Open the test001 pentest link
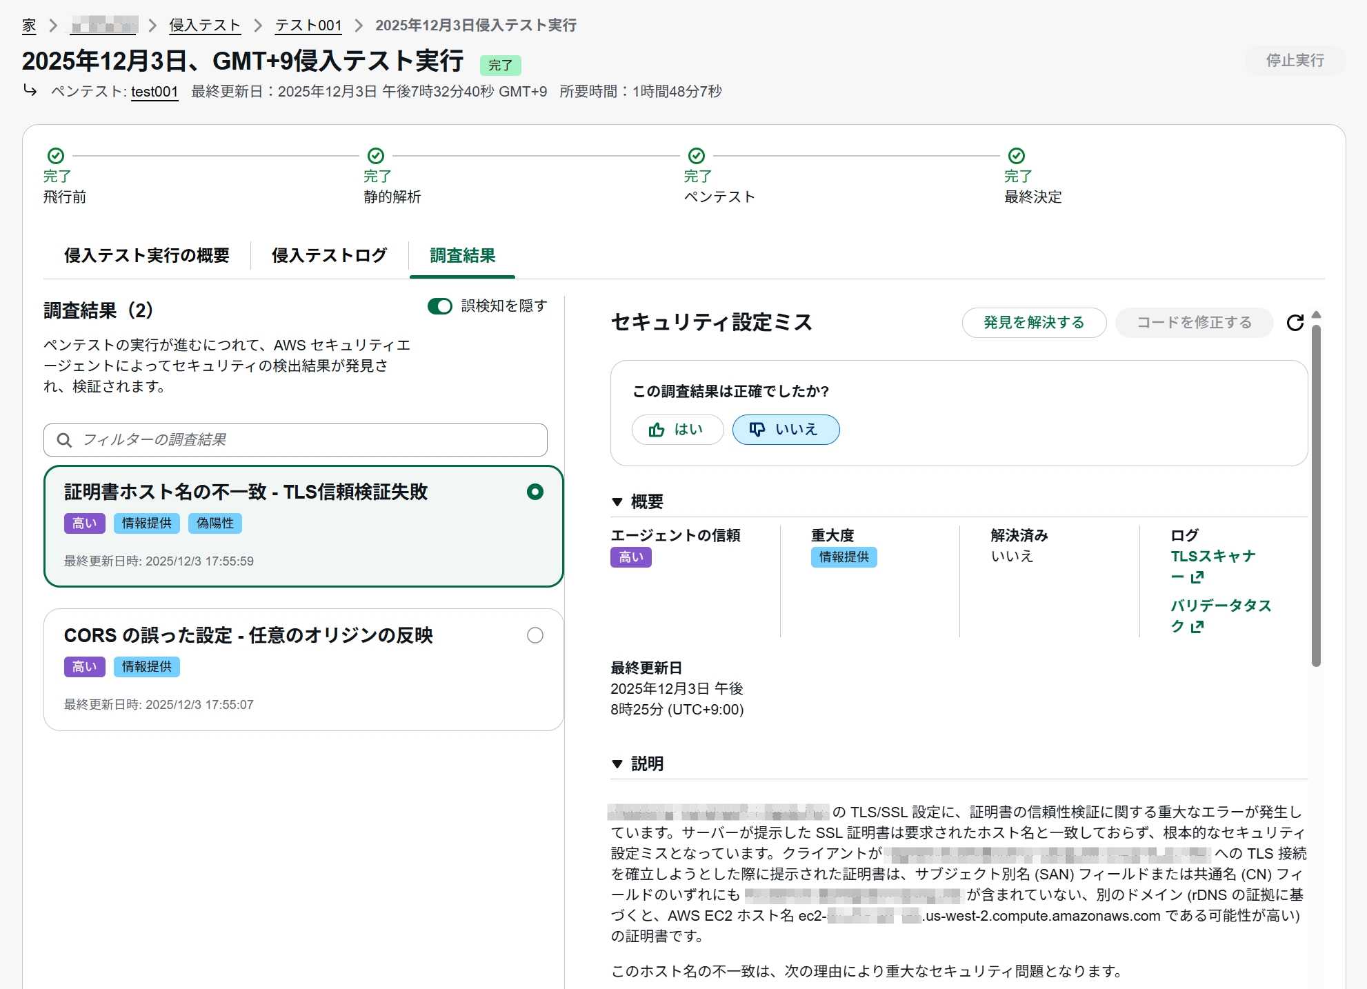The height and width of the screenshot is (989, 1367). 154,92
